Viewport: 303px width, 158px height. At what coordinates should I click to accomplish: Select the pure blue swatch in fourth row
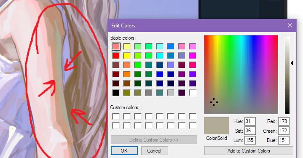pos(160,74)
